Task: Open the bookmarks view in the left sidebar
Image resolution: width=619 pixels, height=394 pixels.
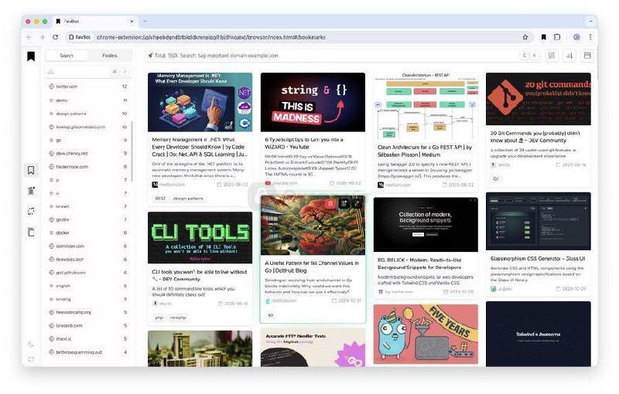Action: click(x=31, y=170)
